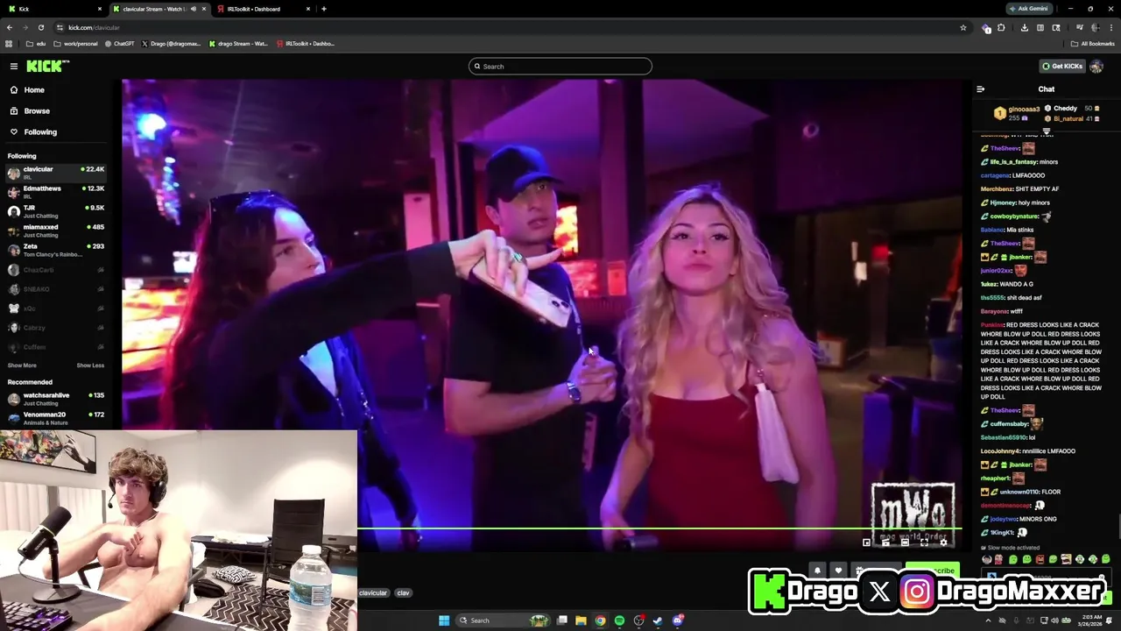The height and width of the screenshot is (631, 1121).
Task: Open the Zeta channel in following list
Action: pyautogui.click(x=56, y=250)
